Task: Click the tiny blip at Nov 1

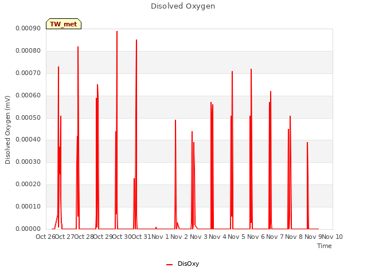Action: (156, 228)
